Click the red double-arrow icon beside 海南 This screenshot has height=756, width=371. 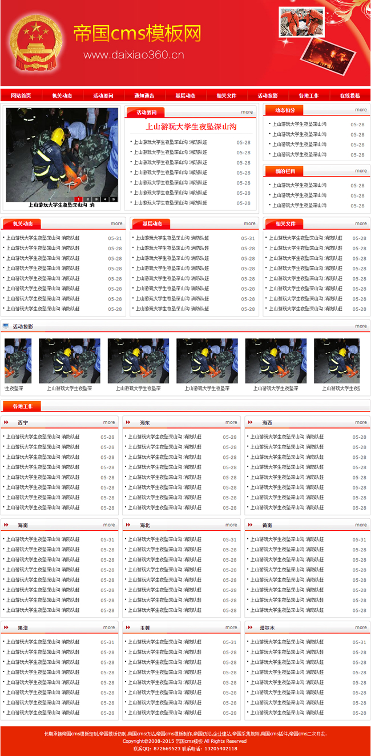[x=6, y=525]
